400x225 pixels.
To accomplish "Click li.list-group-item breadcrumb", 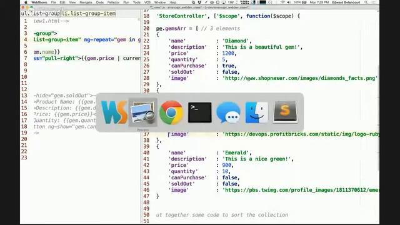I will click(89, 13).
